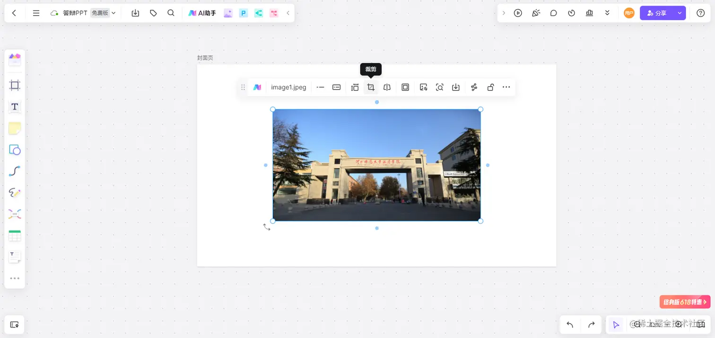715x338 pixels.
Task: Click the flip image icon
Action: (x=387, y=87)
